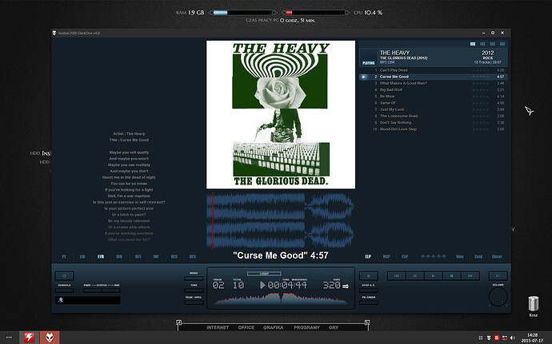Open the foobar2000 alien taskbar button
The width and height of the screenshot is (552, 344).
pyautogui.click(x=50, y=338)
